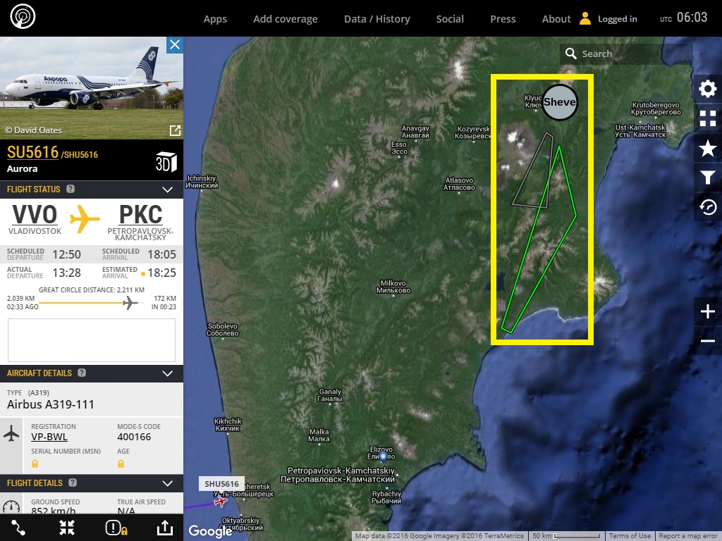Open the Add coverage menu
Screen dimensions: 722x541
pyautogui.click(x=285, y=19)
